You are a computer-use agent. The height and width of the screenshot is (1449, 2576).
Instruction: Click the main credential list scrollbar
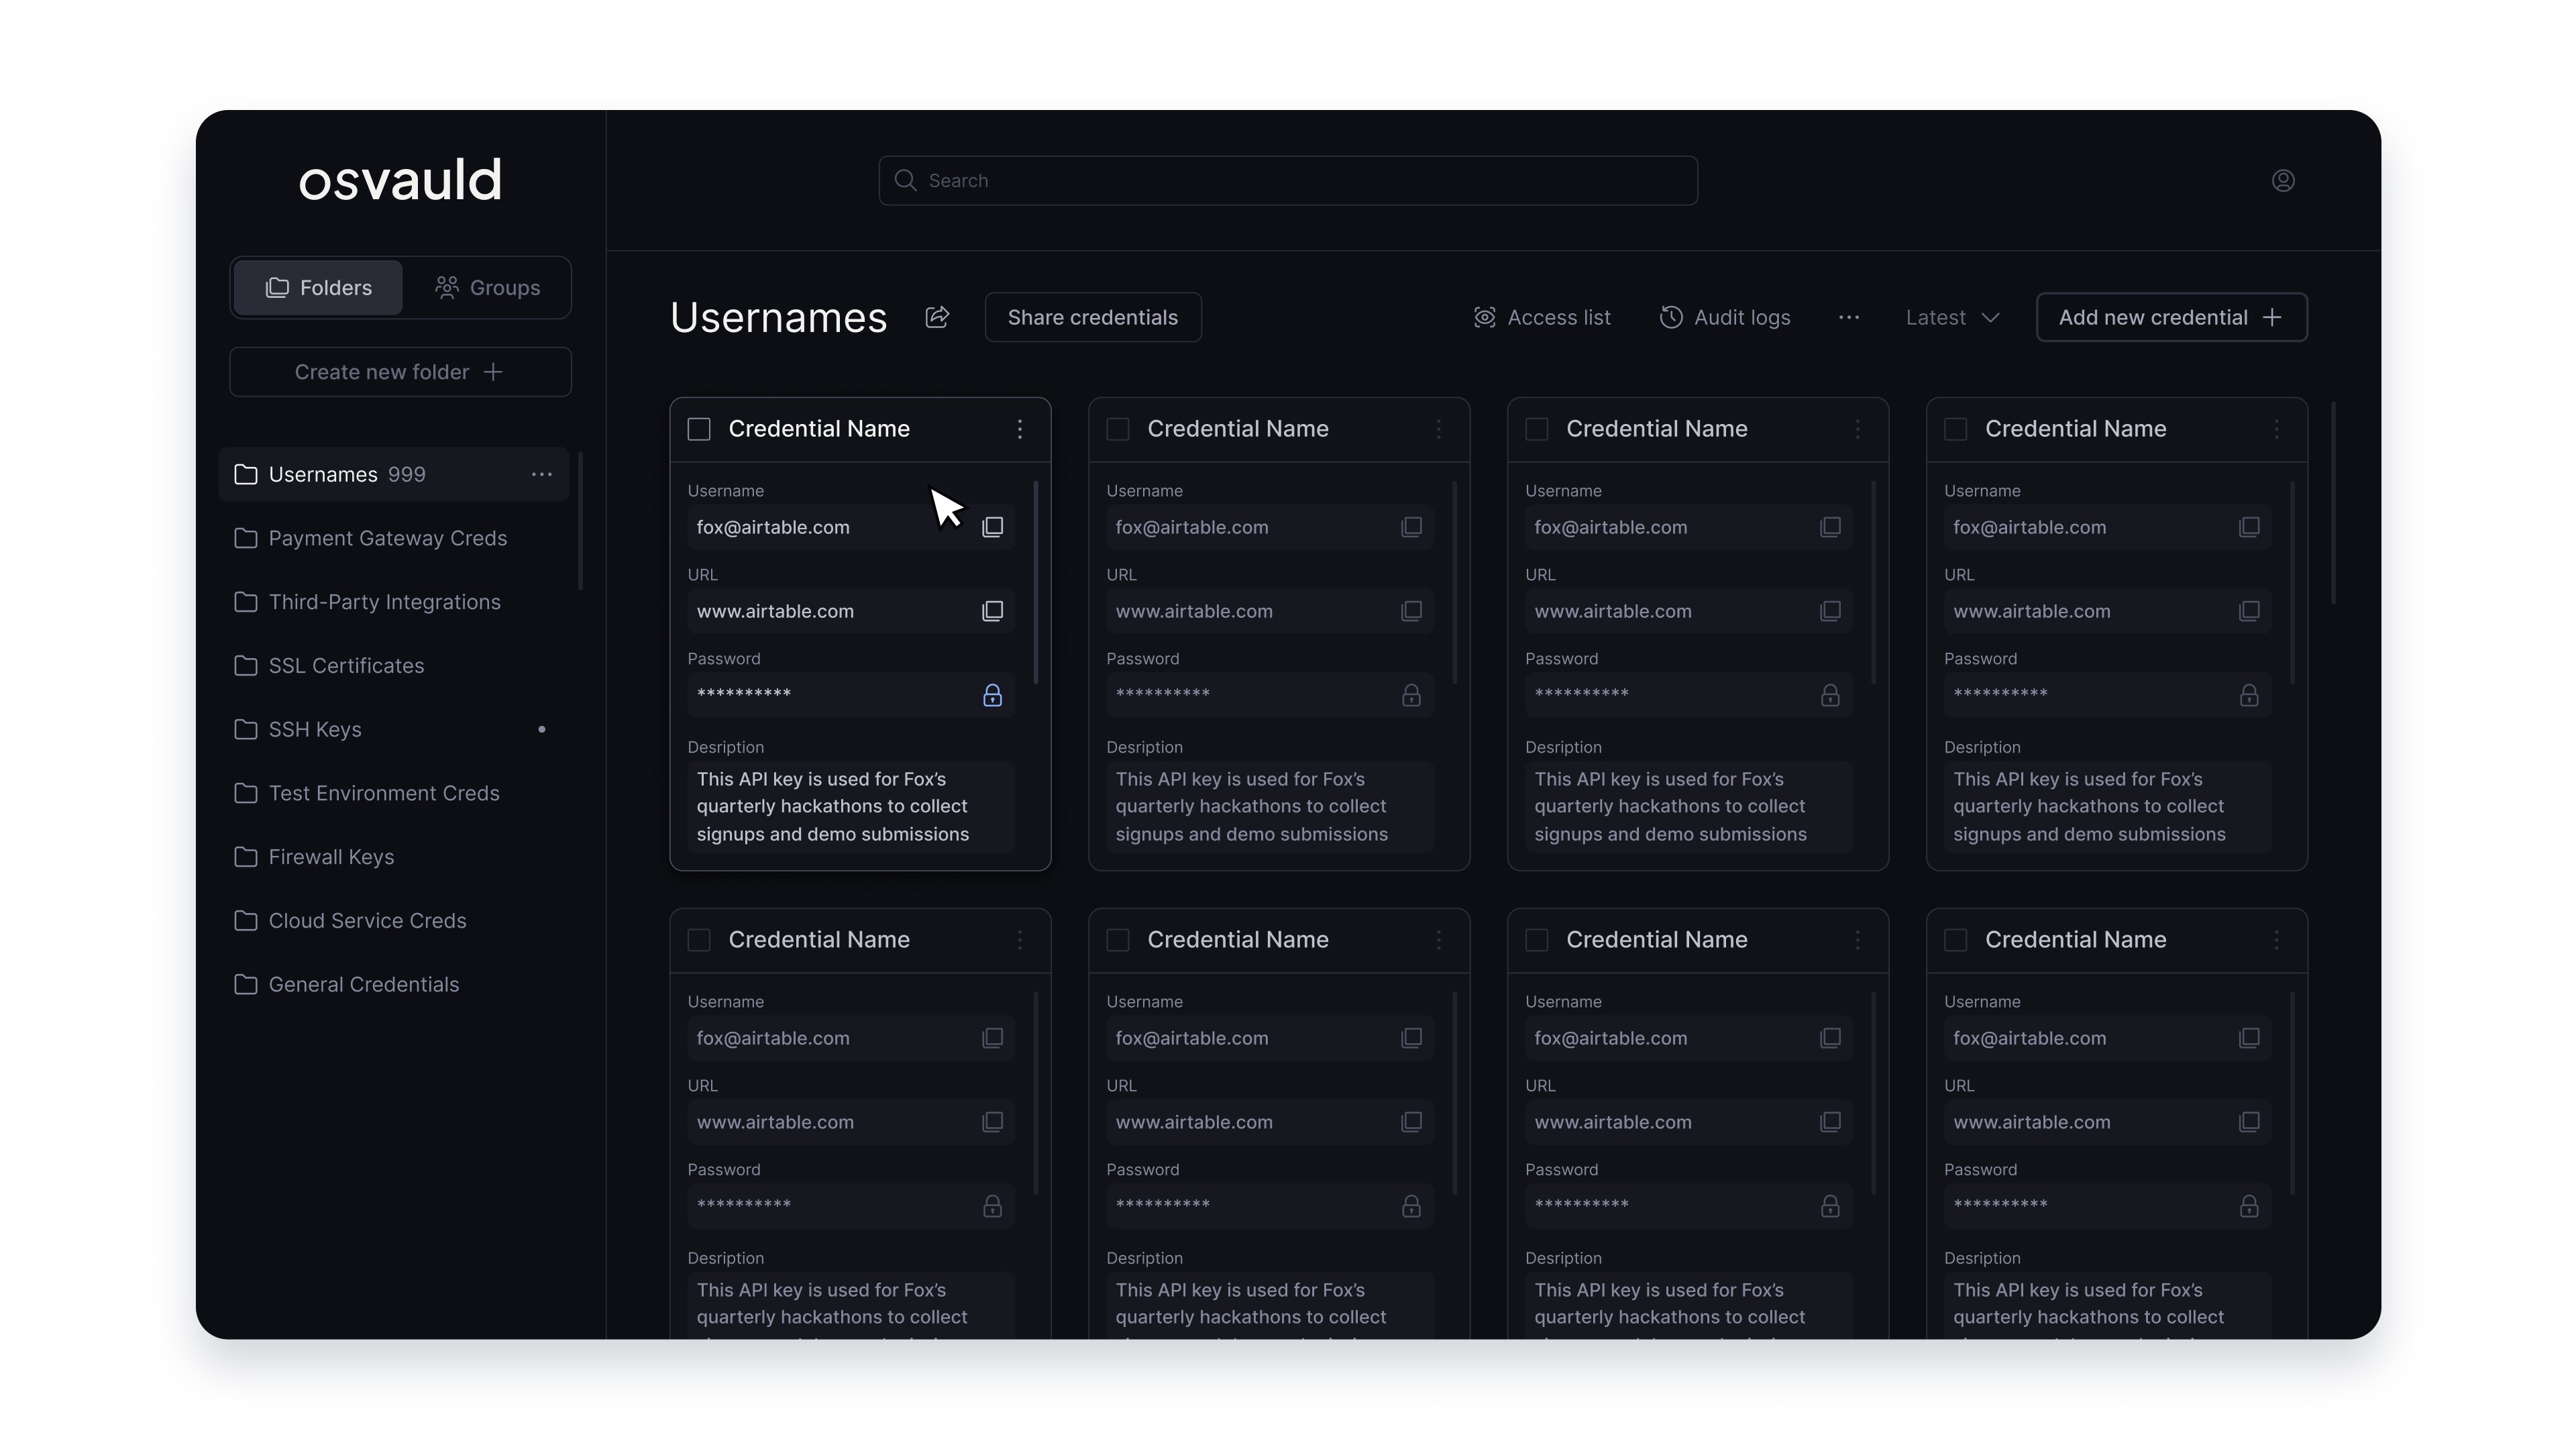tap(2333, 503)
